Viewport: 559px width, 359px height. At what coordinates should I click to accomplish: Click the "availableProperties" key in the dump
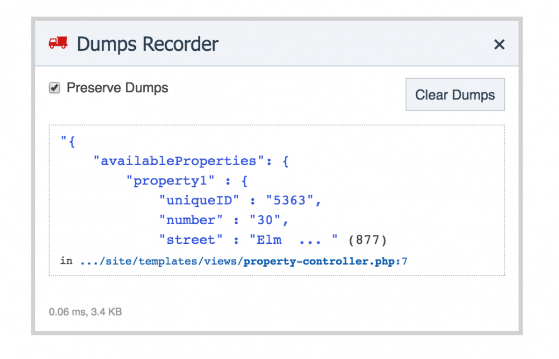coord(178,161)
